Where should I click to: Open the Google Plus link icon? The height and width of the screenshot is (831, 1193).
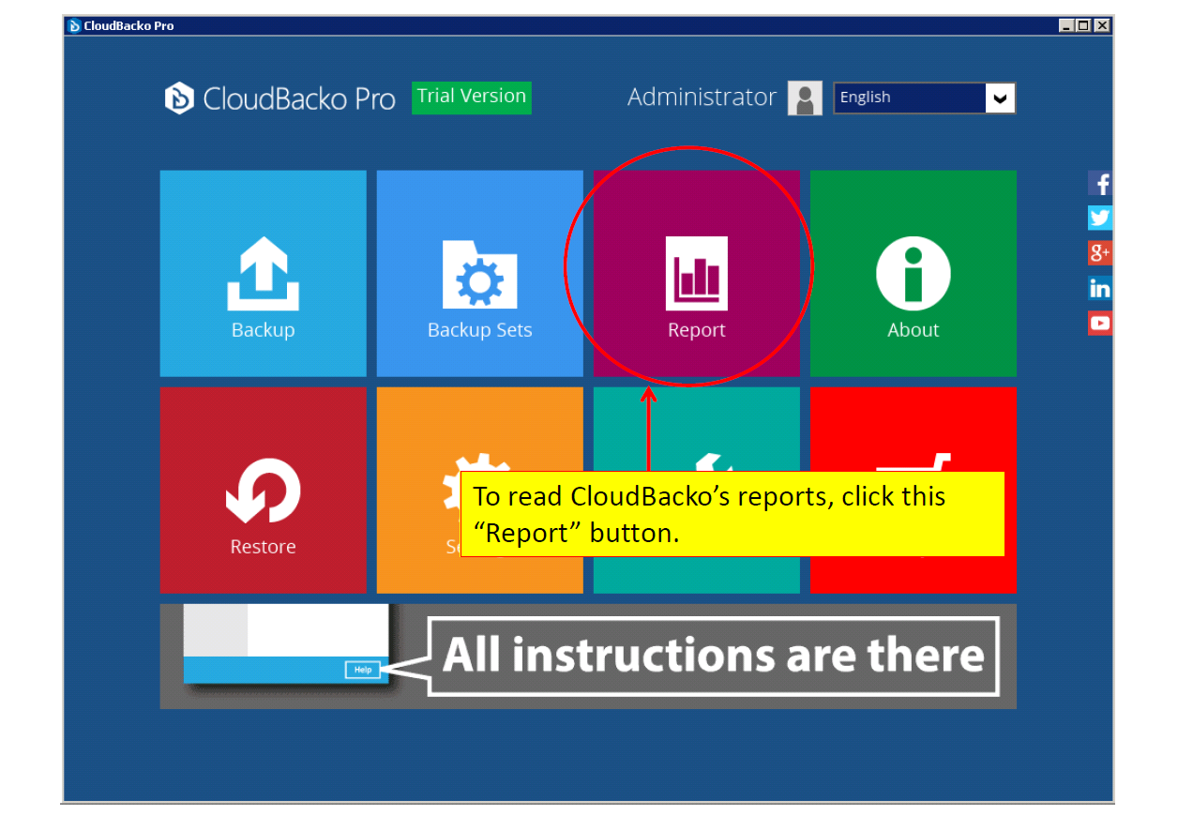click(x=1099, y=253)
